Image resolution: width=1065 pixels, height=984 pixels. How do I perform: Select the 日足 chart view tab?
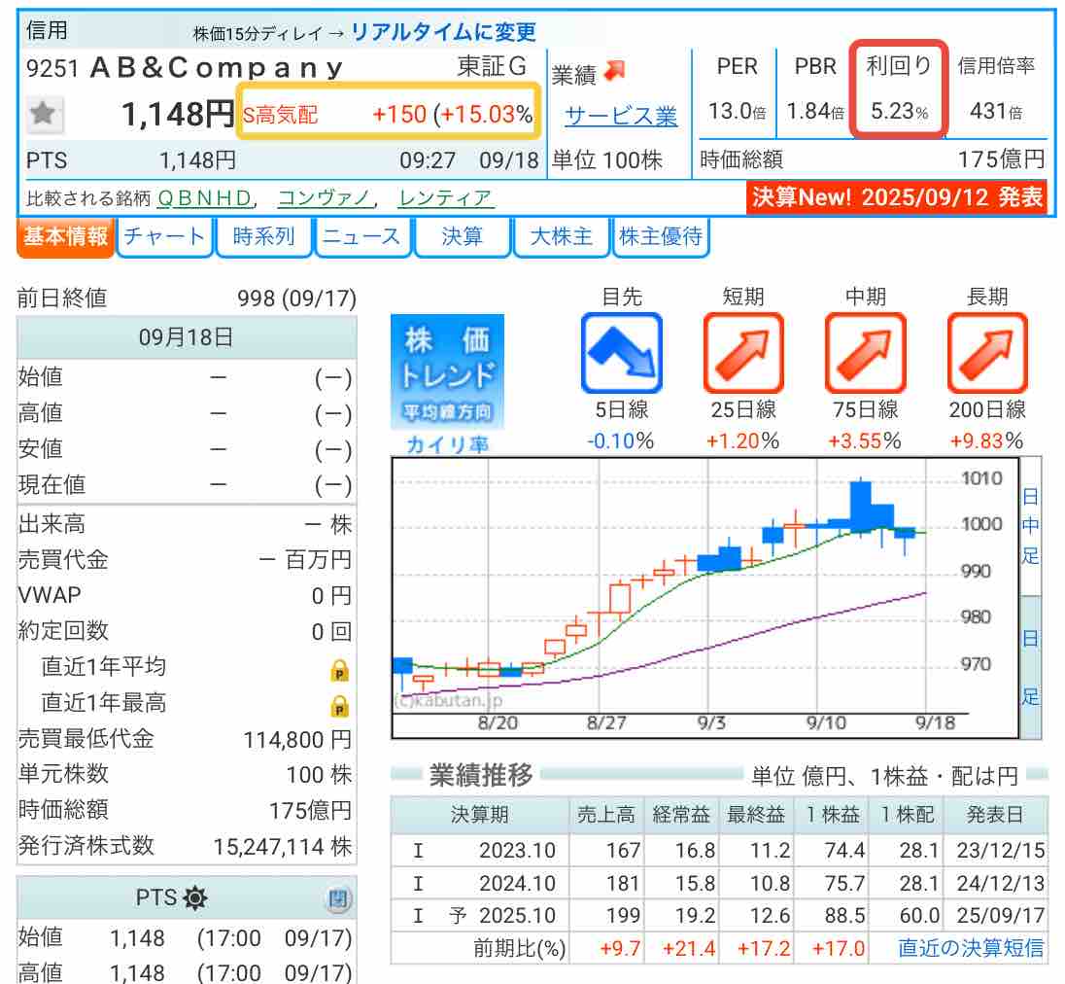pos(1030,667)
